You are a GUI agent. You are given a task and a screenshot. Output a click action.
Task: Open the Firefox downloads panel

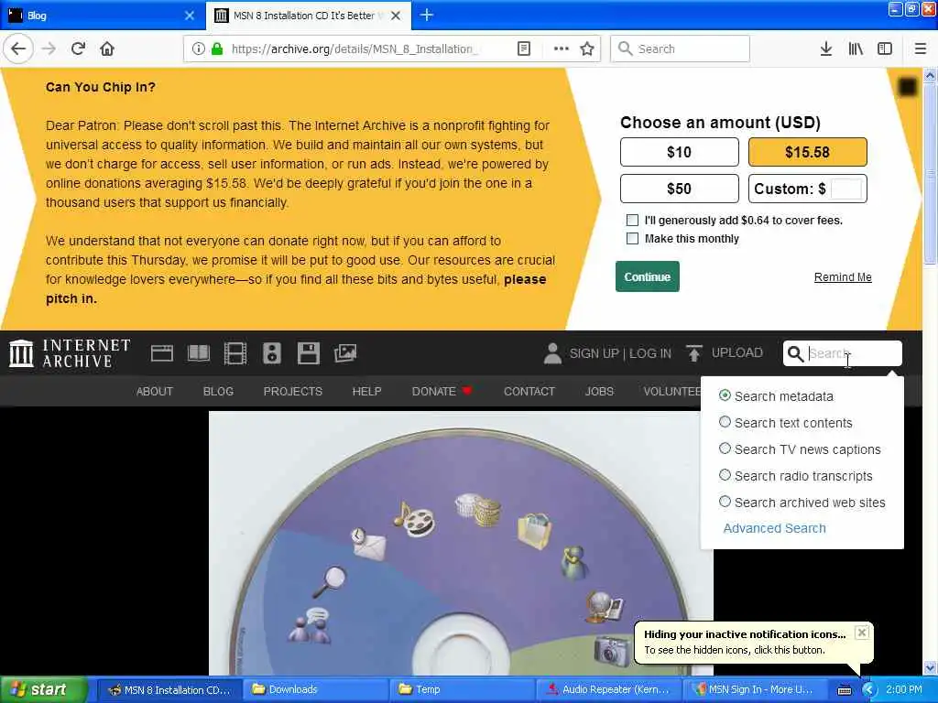tap(825, 49)
